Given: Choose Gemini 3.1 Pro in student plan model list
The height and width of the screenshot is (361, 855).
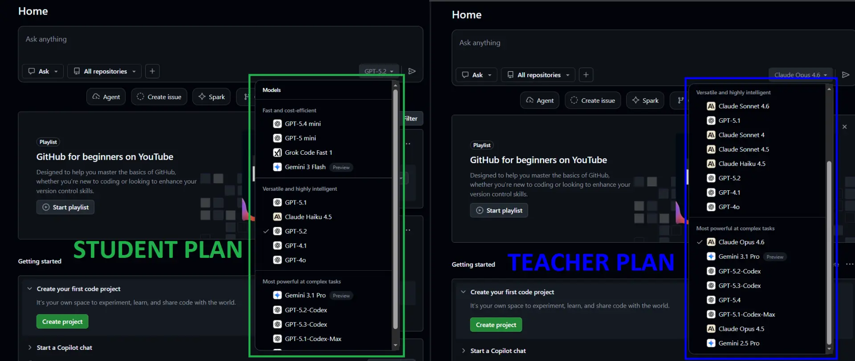Looking at the screenshot, I should click(x=324, y=295).
